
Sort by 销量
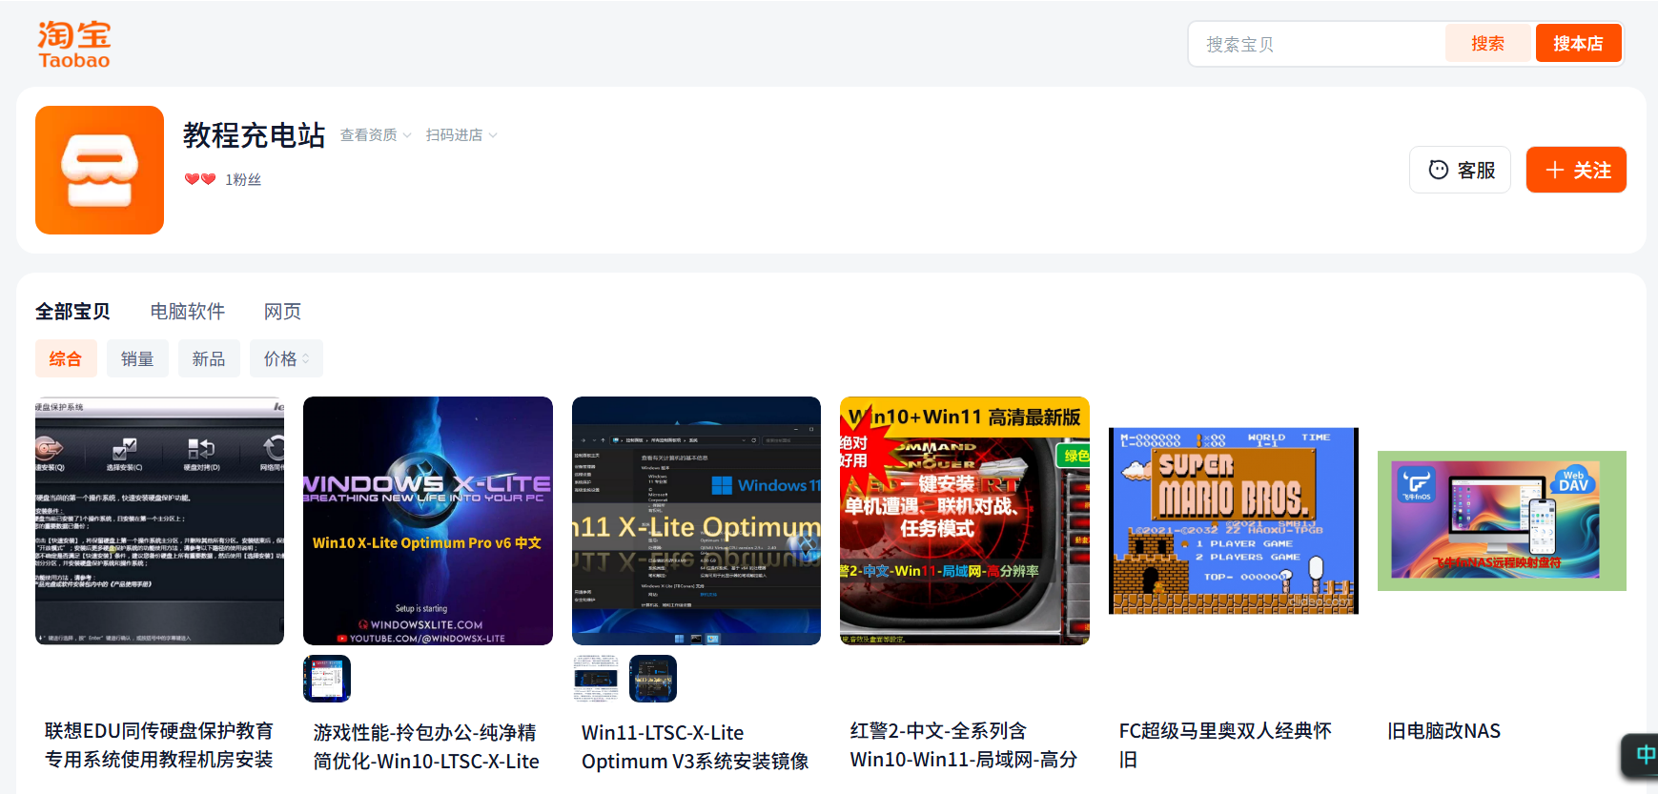point(137,358)
